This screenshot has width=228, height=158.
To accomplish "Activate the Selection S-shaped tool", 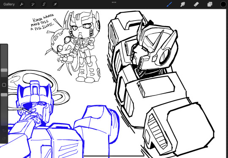I will [x=44, y=4].
